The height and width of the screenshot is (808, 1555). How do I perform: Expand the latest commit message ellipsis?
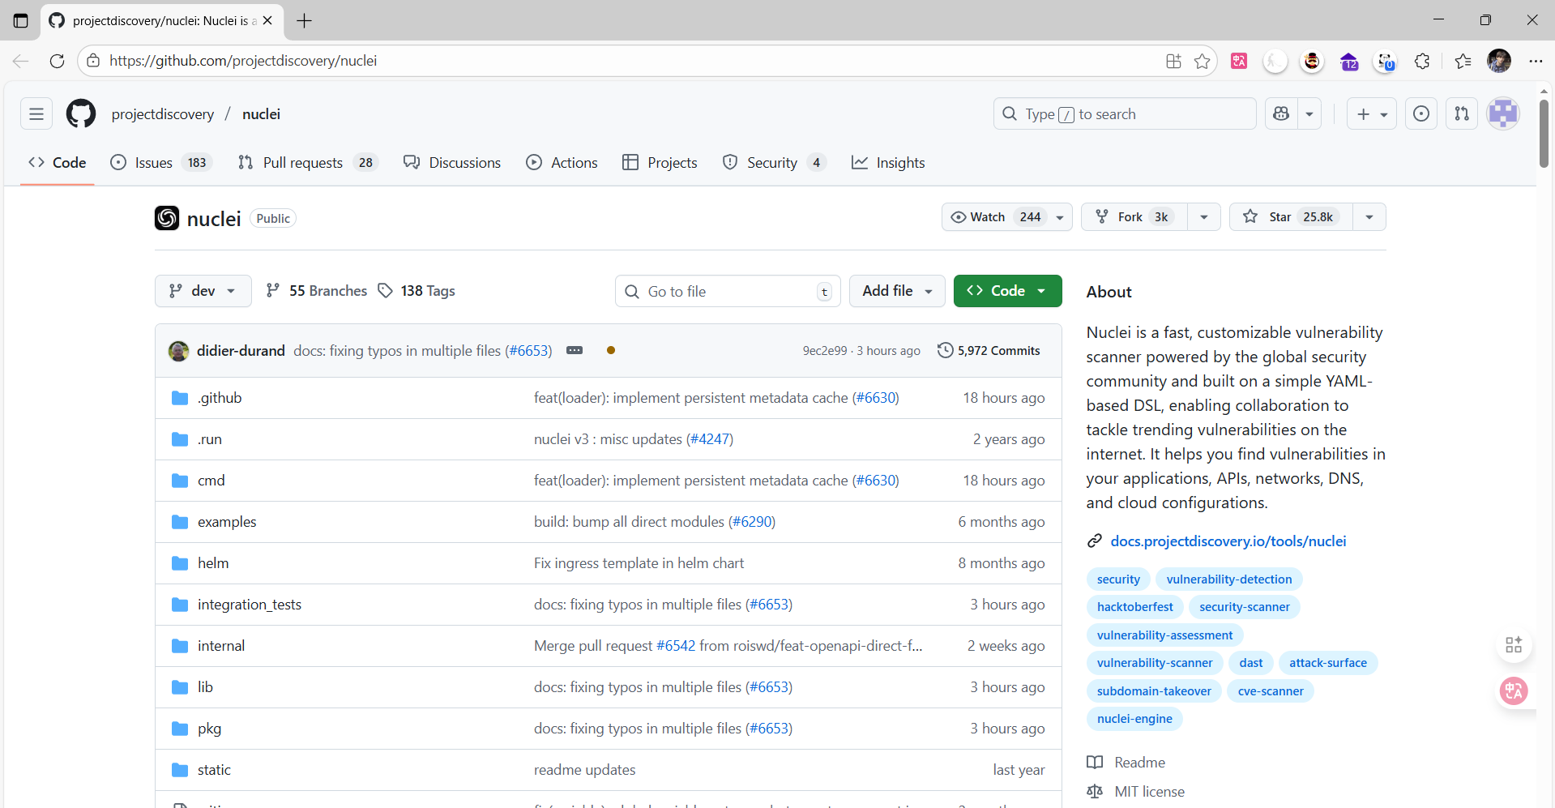[575, 350]
